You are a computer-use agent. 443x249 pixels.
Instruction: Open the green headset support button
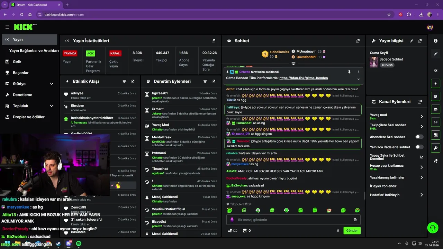[433, 228]
